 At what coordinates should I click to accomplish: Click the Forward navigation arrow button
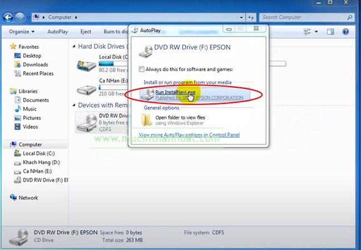tap(20, 17)
